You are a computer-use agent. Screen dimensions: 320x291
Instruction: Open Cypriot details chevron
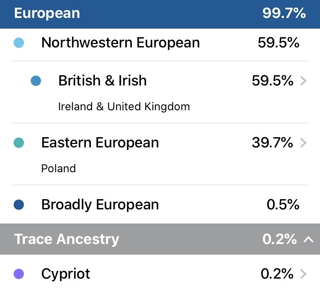pos(303,274)
